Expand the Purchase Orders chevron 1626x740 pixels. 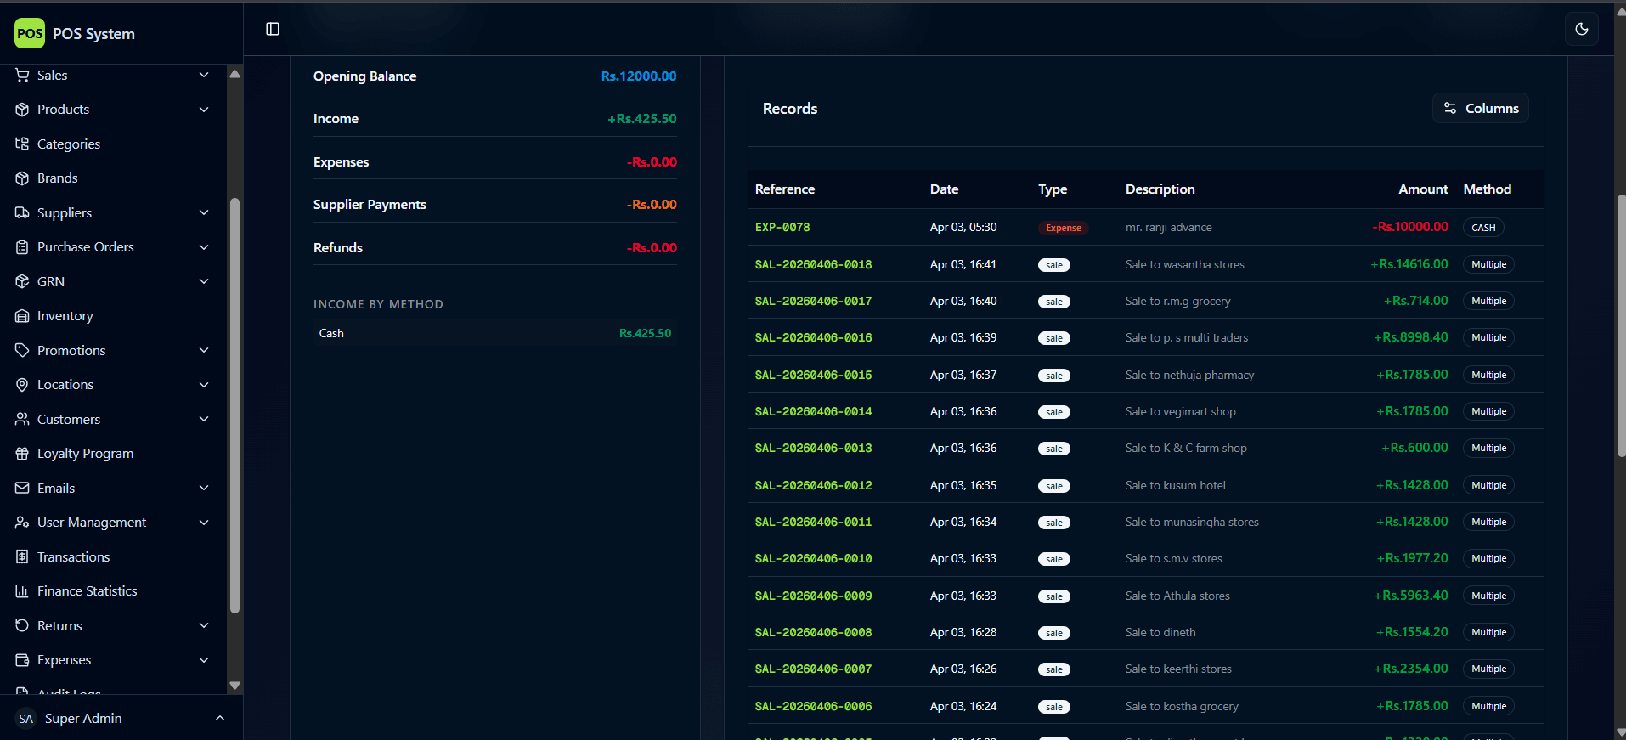204,247
